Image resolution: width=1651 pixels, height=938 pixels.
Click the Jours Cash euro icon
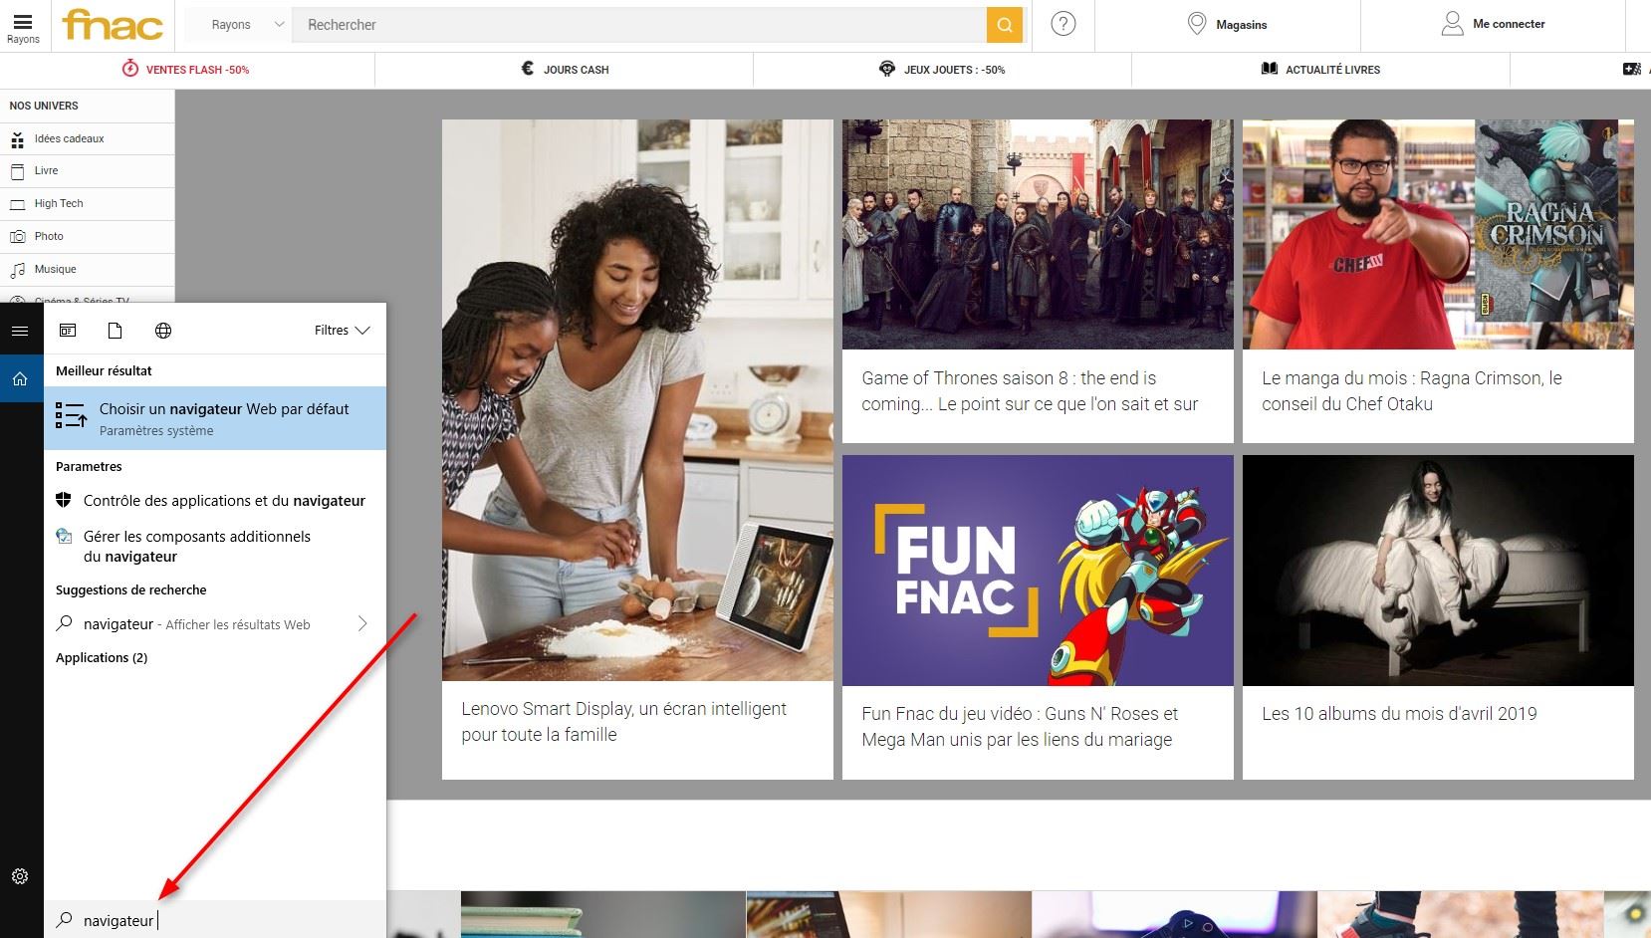click(x=528, y=69)
